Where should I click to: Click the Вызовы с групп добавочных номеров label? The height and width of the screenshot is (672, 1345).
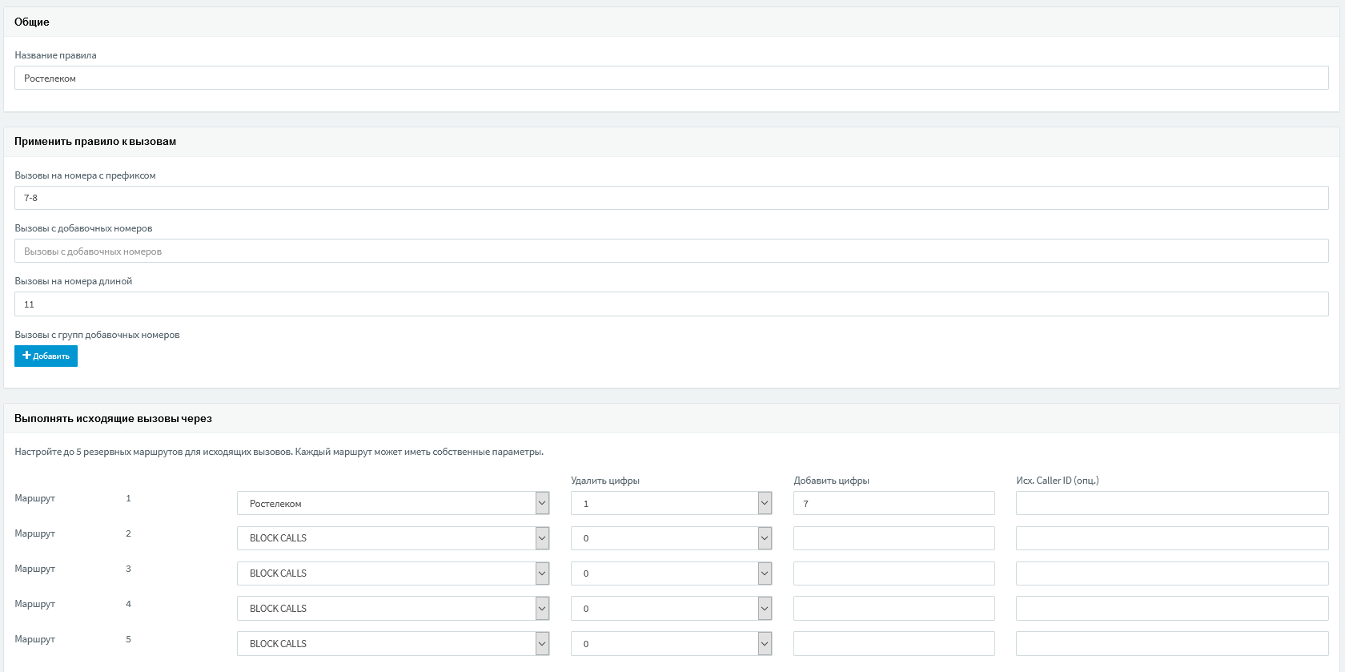pos(97,335)
